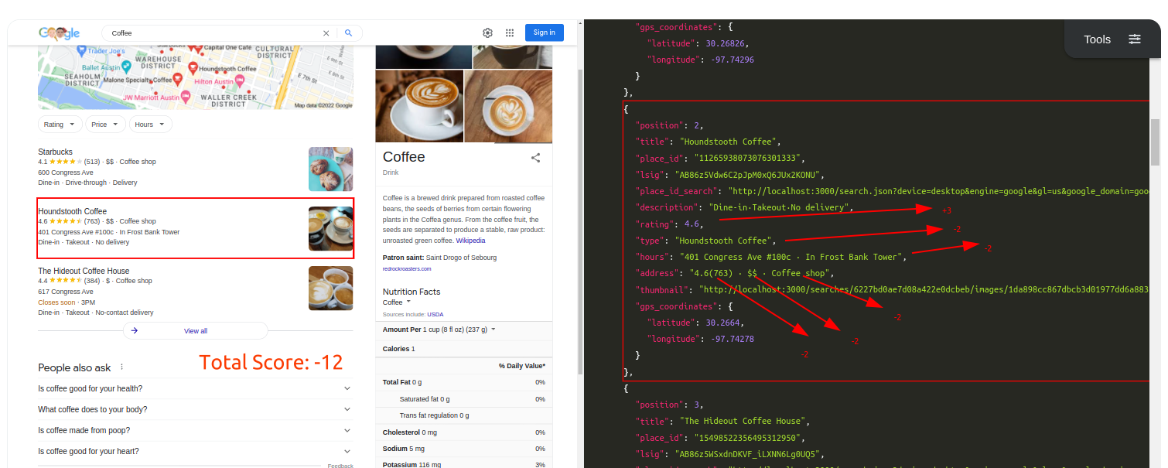The height and width of the screenshot is (468, 1168).
Task: Click the blue Sign in button
Action: 545,32
